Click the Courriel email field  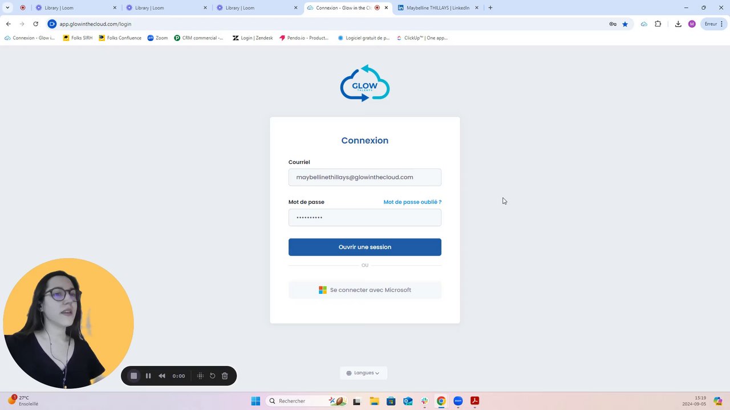click(365, 177)
